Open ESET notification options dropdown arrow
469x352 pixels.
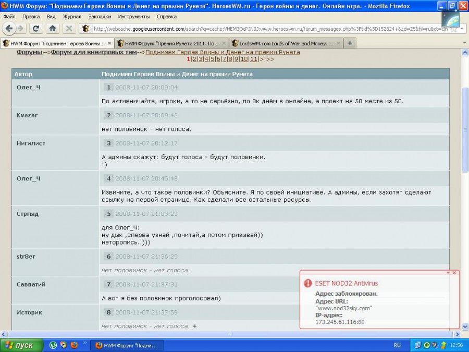tap(448, 273)
